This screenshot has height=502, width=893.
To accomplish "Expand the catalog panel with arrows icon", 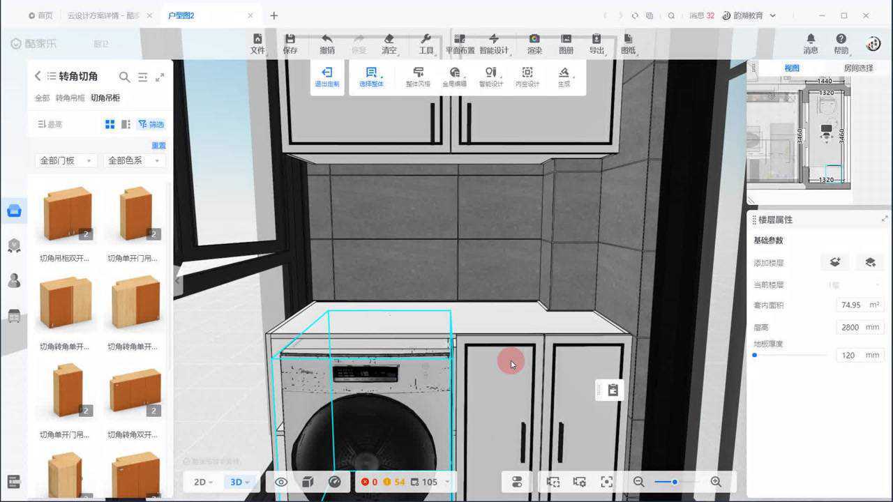I will coord(160,77).
